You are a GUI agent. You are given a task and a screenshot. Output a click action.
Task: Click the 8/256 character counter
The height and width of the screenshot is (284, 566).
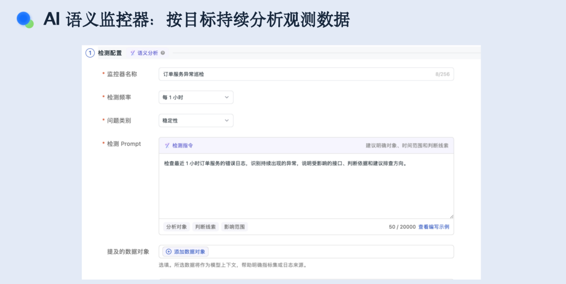pyautogui.click(x=442, y=74)
